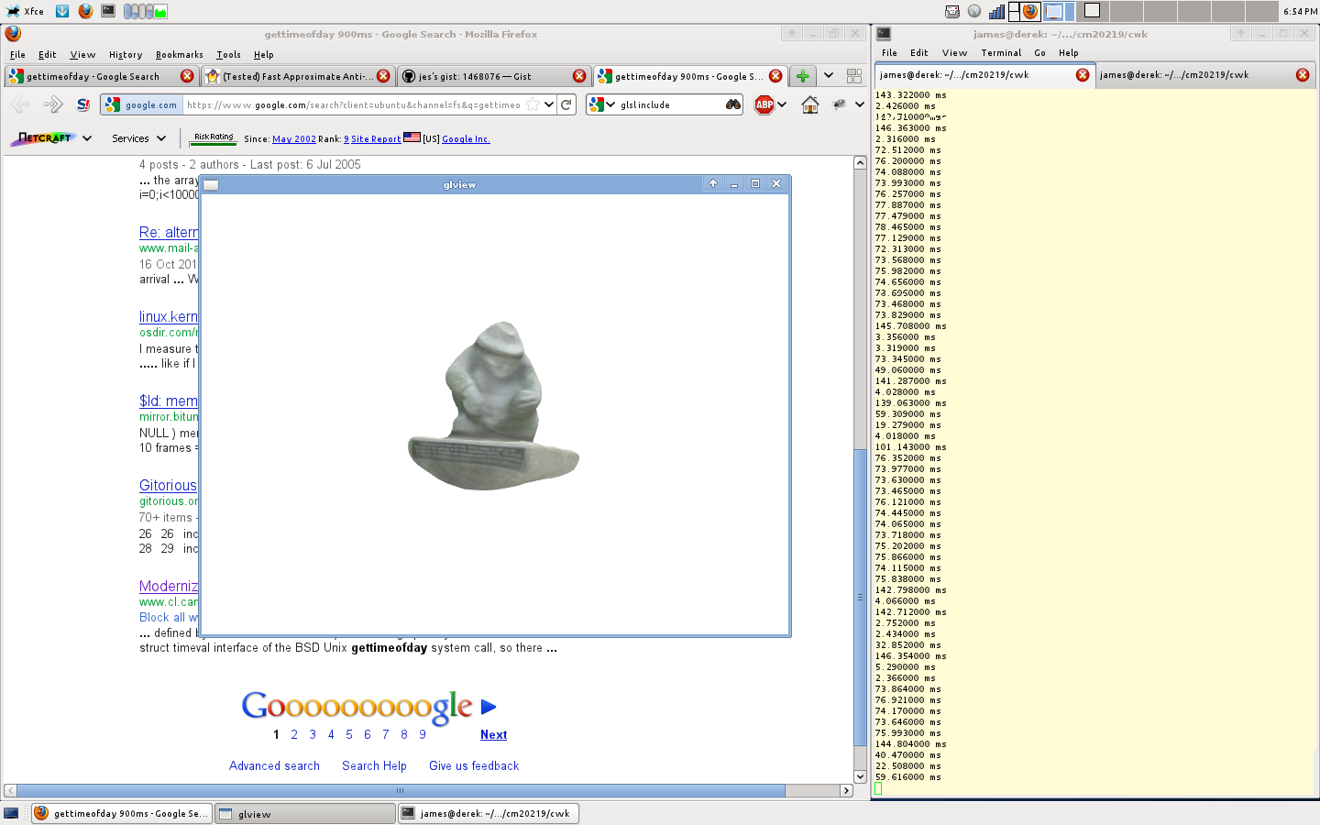Screen dimensions: 1320x825
Task: Click the binoculars search icon
Action: click(733, 104)
